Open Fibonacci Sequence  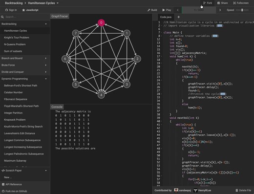pos(25,99)
